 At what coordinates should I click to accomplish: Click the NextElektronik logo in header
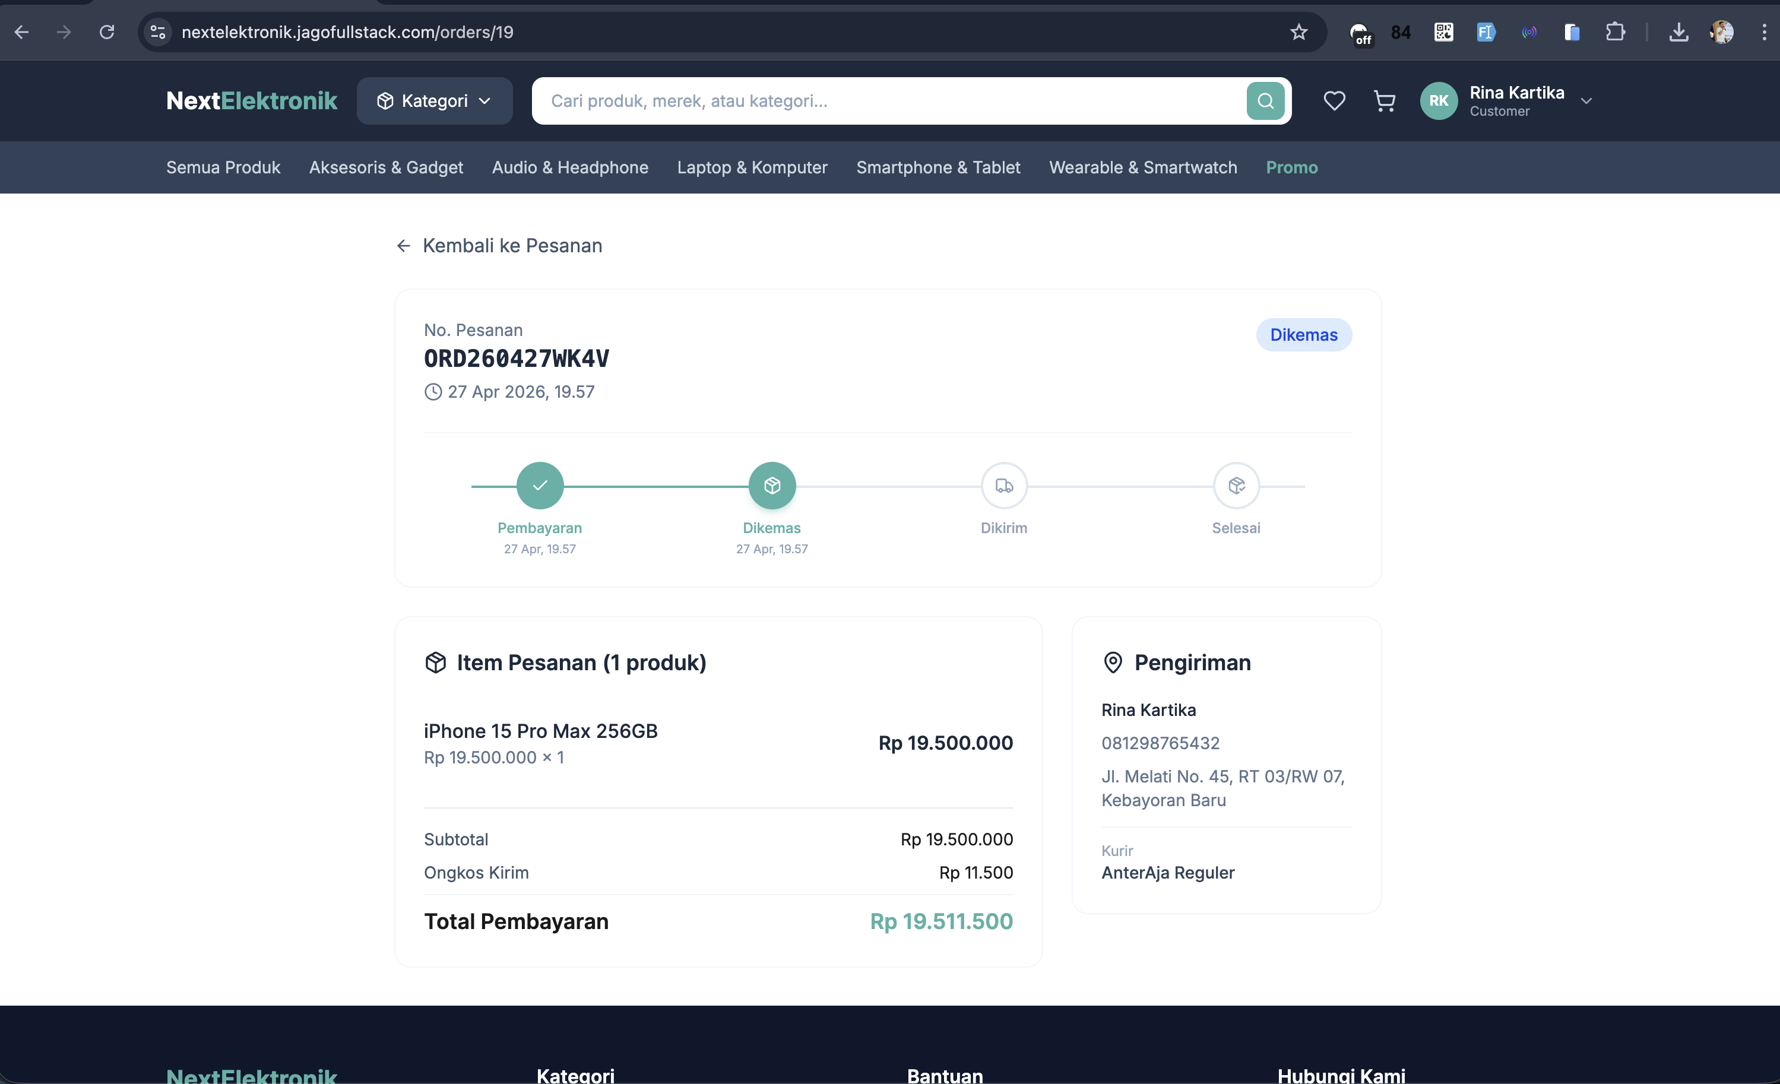pos(251,101)
